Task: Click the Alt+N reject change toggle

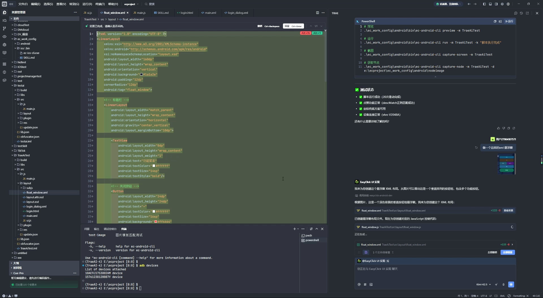Action: point(305,33)
